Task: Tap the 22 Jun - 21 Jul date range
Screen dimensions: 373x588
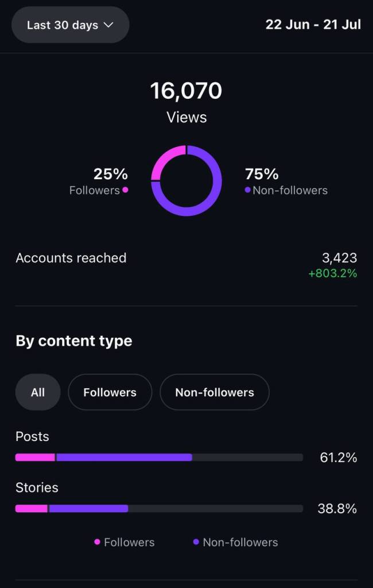Action: [313, 25]
